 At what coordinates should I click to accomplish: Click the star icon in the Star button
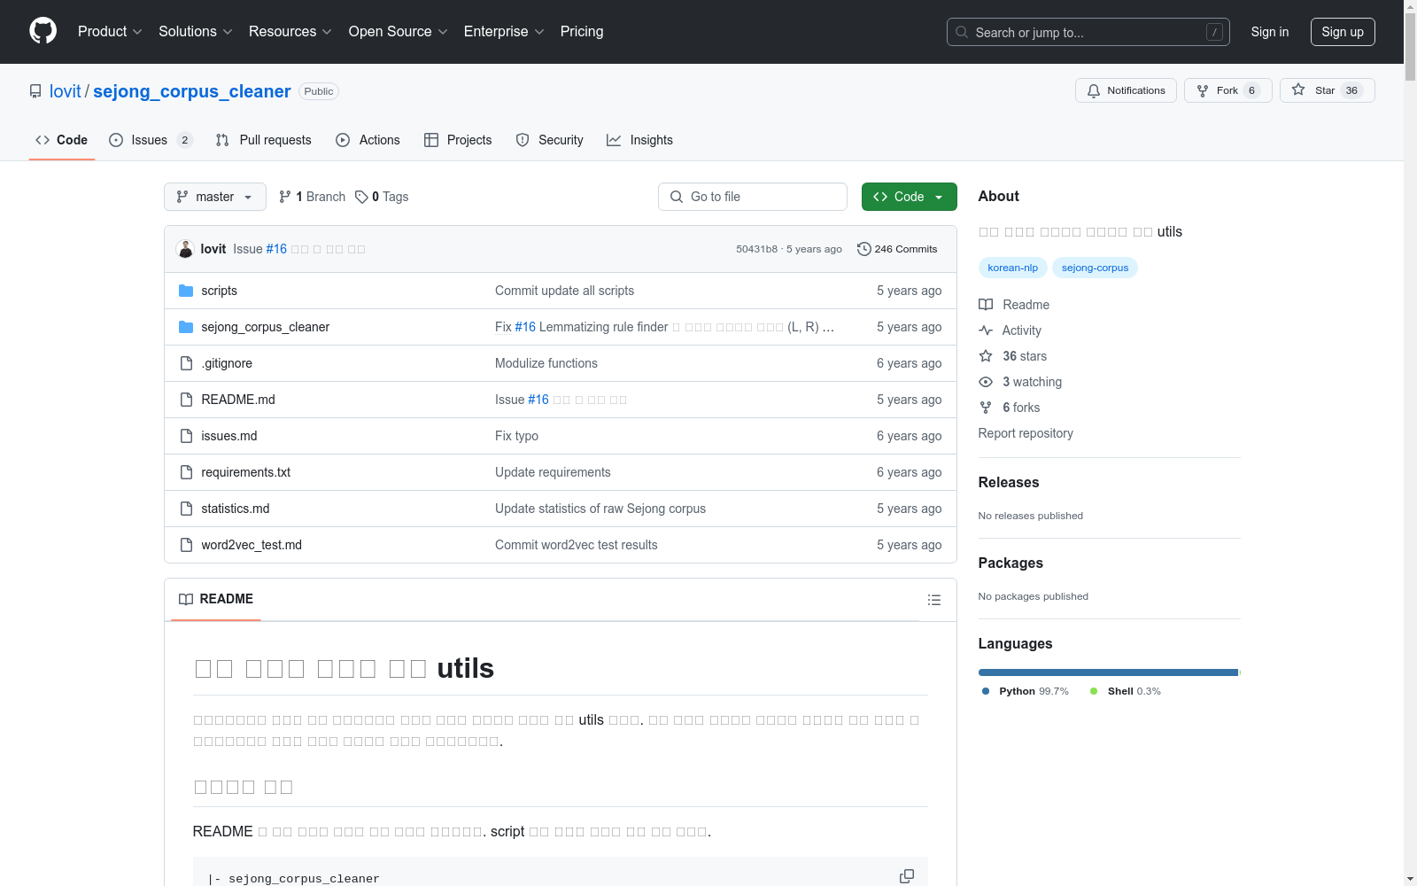click(1298, 89)
